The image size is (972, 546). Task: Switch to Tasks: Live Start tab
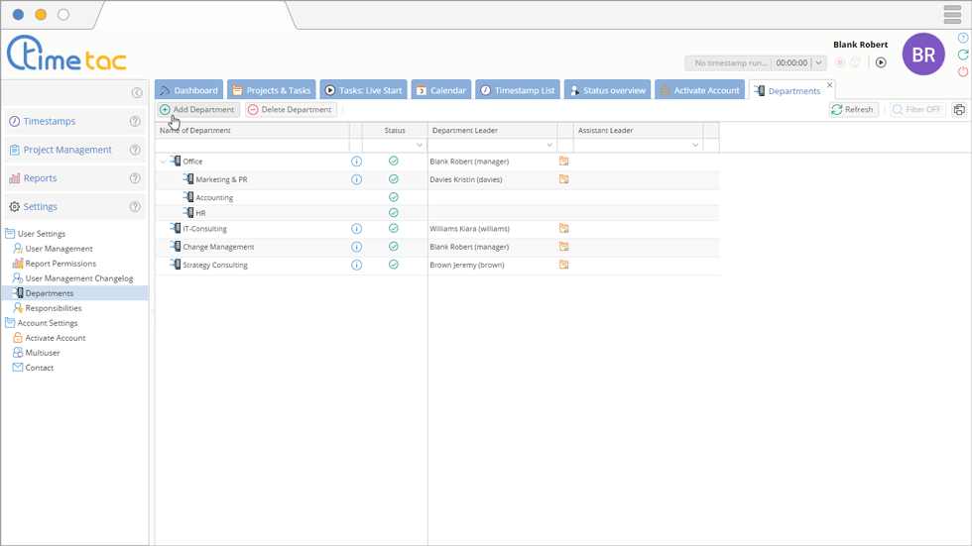(x=363, y=90)
